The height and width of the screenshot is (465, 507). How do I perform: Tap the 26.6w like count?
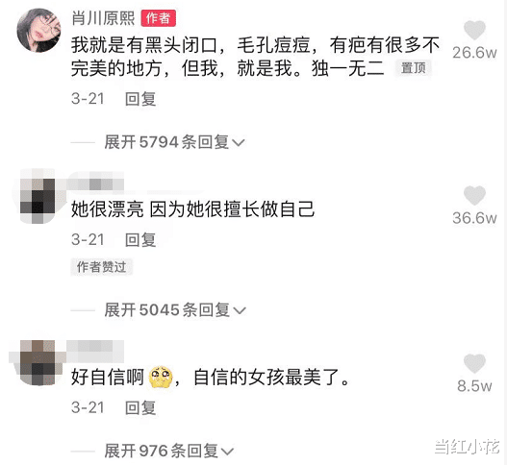pos(474,53)
